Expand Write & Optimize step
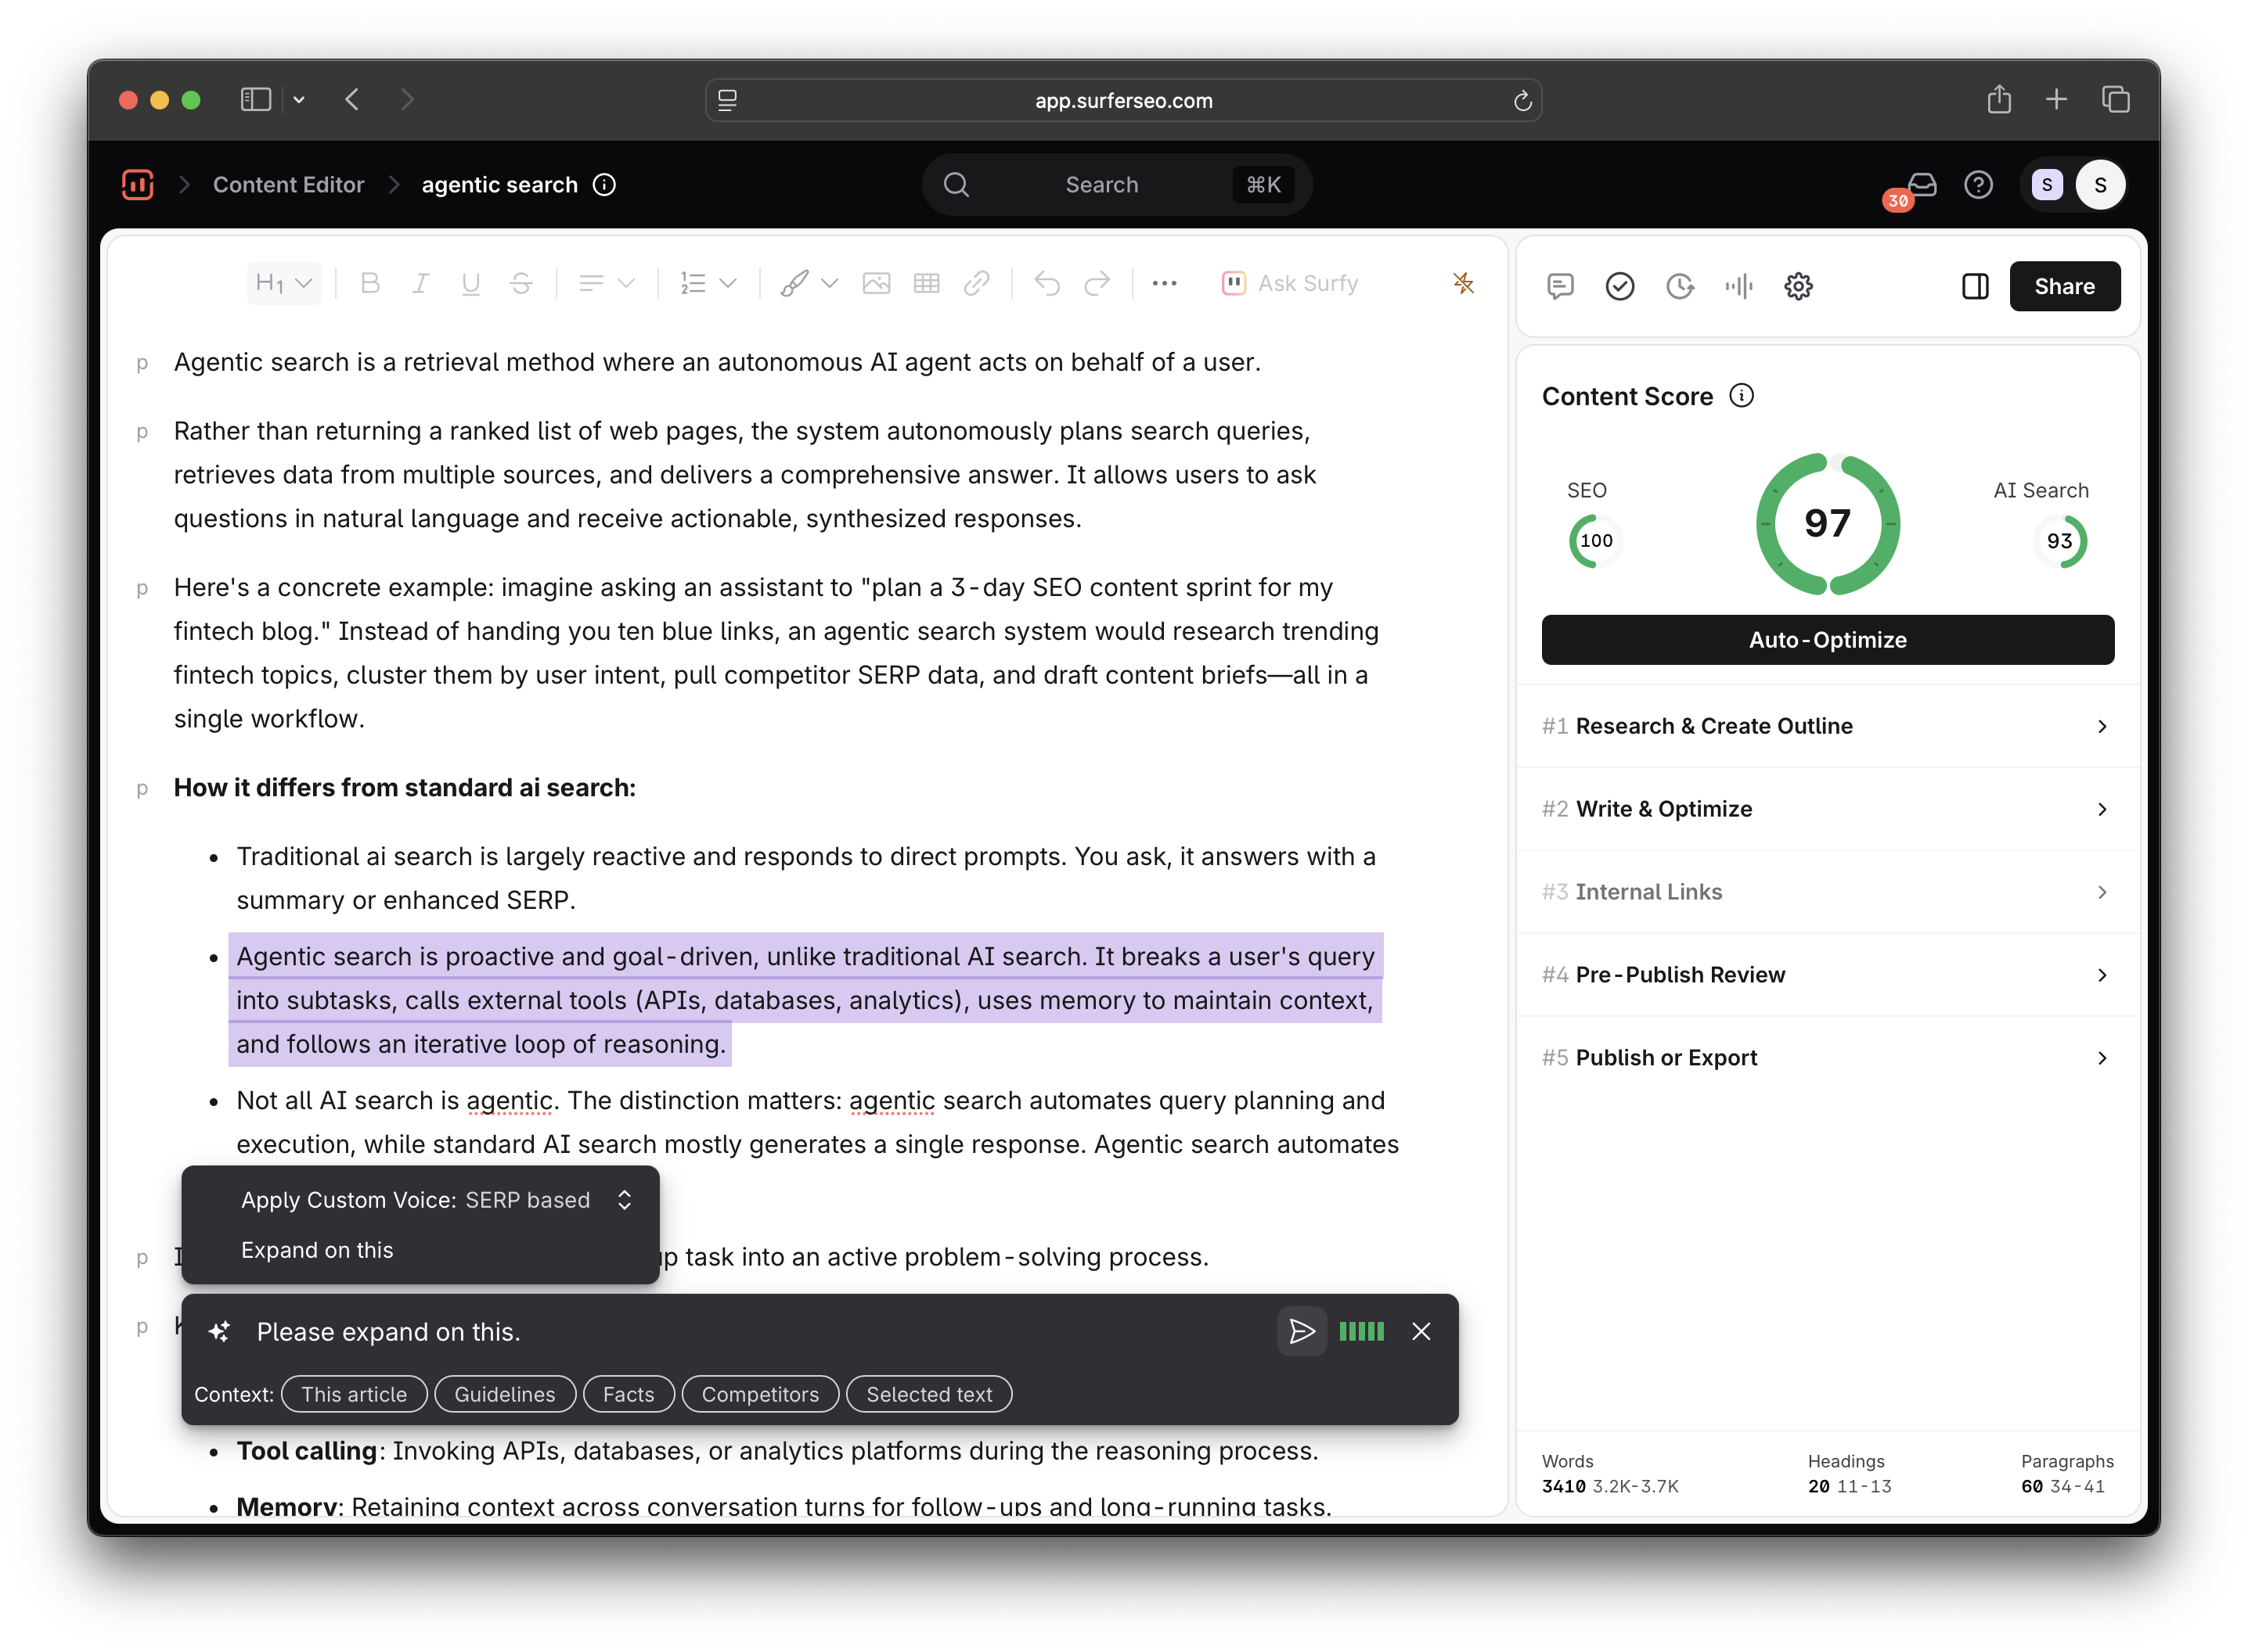This screenshot has height=1652, width=2248. [1828, 809]
